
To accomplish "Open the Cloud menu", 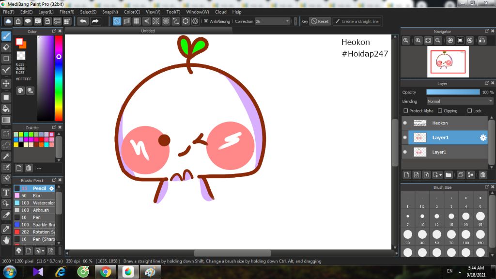I will click(220, 12).
